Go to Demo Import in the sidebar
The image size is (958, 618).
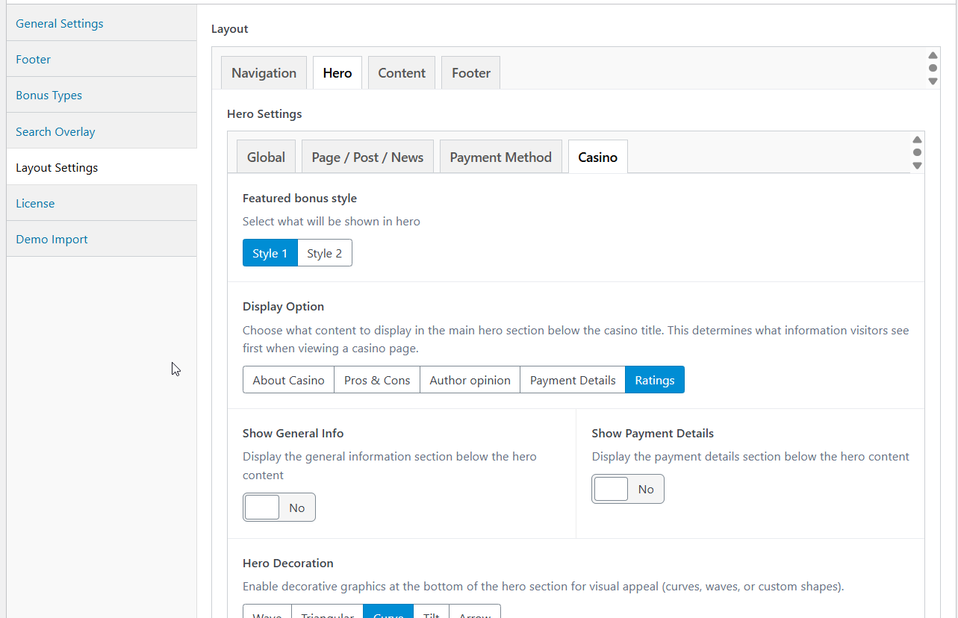tap(52, 240)
